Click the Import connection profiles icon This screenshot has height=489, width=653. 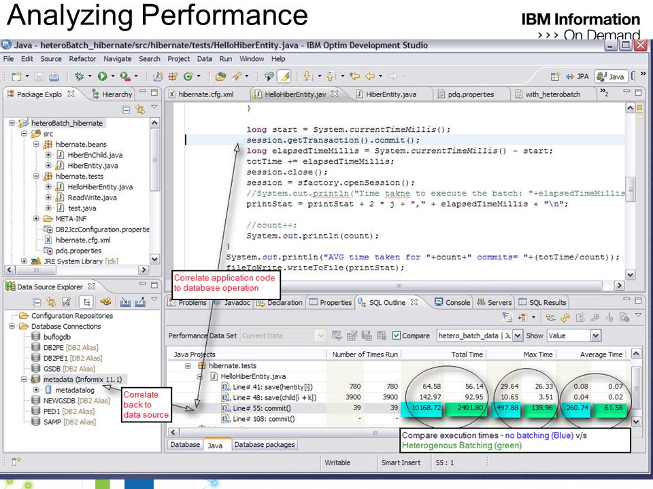pyautogui.click(x=125, y=302)
